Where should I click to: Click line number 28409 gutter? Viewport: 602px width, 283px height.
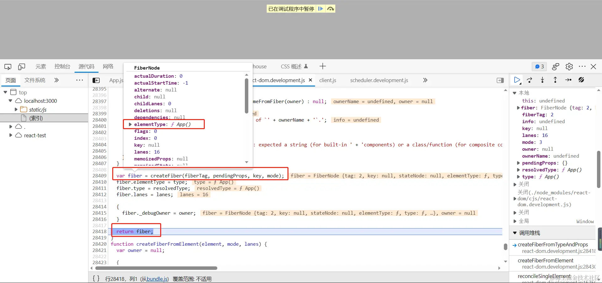click(99, 176)
